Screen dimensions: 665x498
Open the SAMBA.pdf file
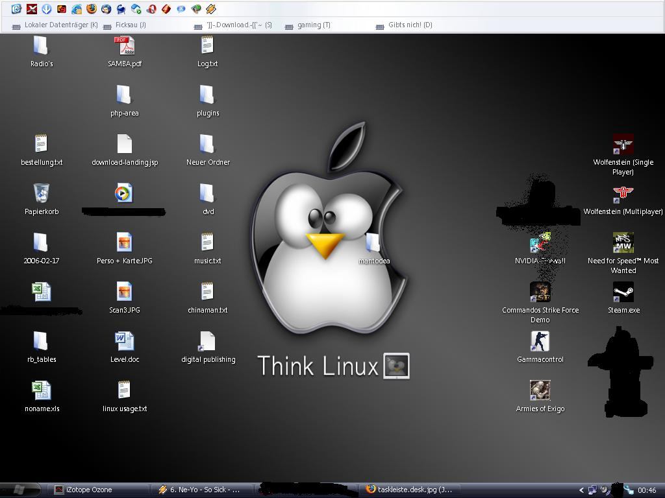(124, 52)
